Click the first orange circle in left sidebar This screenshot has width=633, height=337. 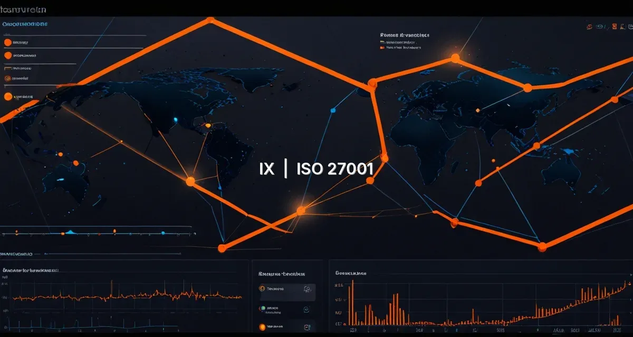tap(7, 43)
